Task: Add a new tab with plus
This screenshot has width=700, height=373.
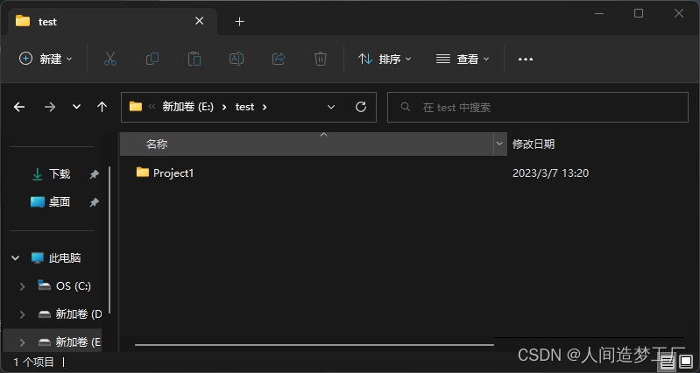Action: (240, 21)
